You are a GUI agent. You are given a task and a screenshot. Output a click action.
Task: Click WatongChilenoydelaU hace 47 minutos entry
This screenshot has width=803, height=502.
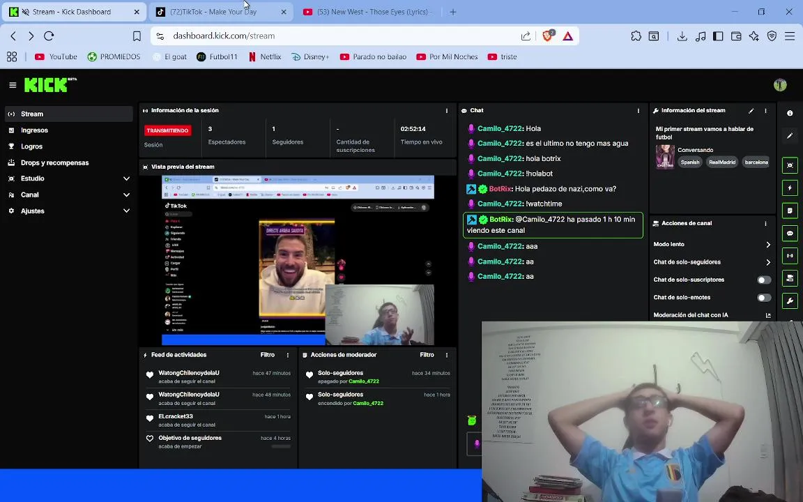click(x=219, y=377)
